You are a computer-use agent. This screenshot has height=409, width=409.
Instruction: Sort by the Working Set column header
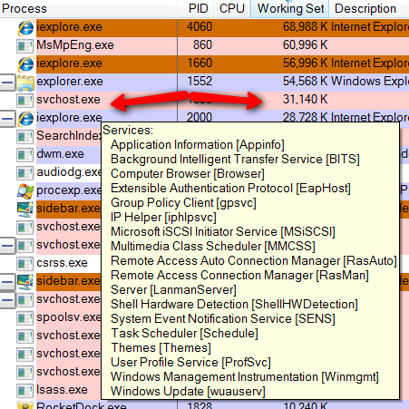pyautogui.click(x=290, y=8)
